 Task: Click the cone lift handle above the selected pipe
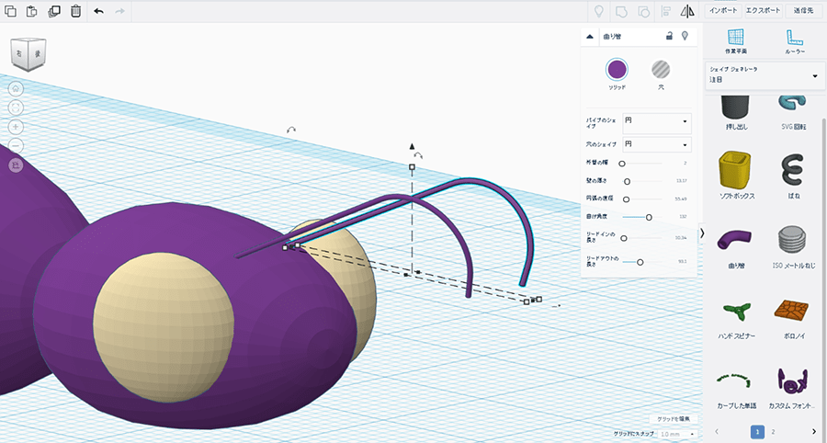point(413,146)
